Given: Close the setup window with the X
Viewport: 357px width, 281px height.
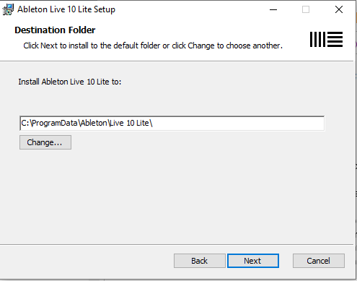Looking at the screenshot, I should click(x=339, y=9).
